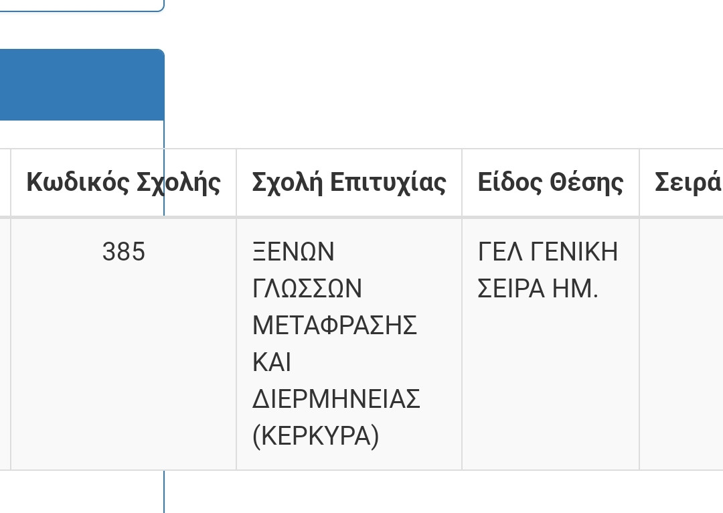Click the ΓΕΛ ΓΕΝΙΚΗ text in the position type cell
The width and height of the screenshot is (723, 513).
pos(548,252)
